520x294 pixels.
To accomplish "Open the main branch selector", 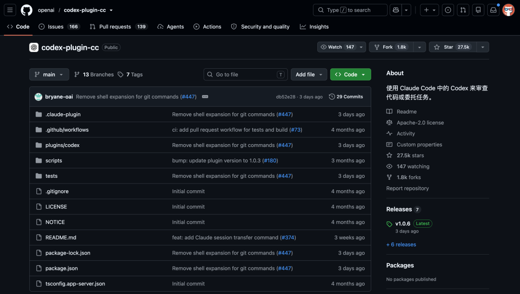I will (x=49, y=74).
